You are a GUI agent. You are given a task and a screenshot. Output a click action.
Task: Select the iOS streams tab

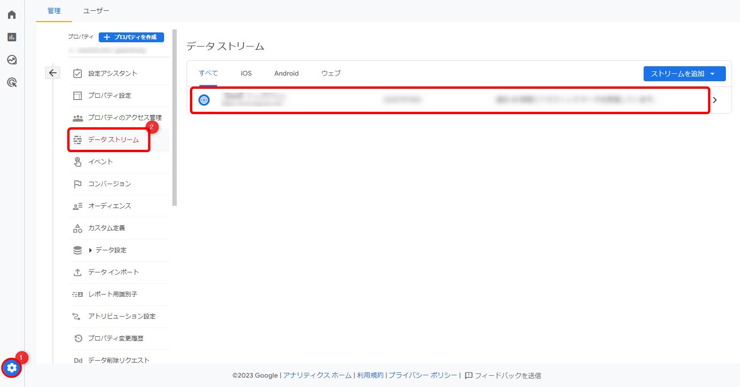point(246,73)
